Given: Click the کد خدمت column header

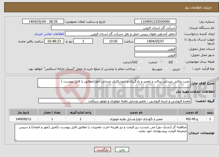Looking at the screenshot, I should click(x=192, y=112).
